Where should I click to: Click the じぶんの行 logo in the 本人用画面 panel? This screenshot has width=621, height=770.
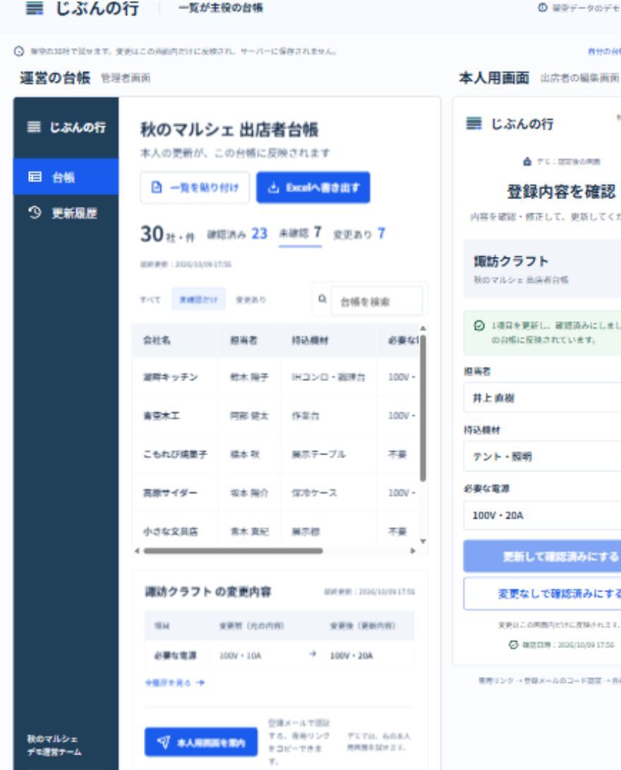pos(509,124)
